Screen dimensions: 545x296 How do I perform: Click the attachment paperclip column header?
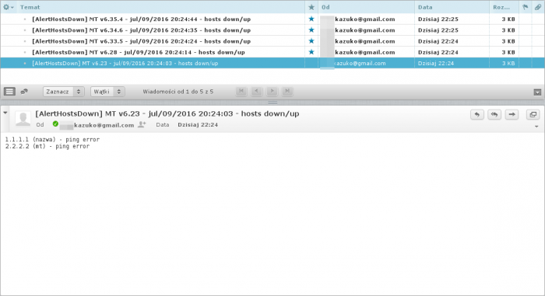[538, 7]
